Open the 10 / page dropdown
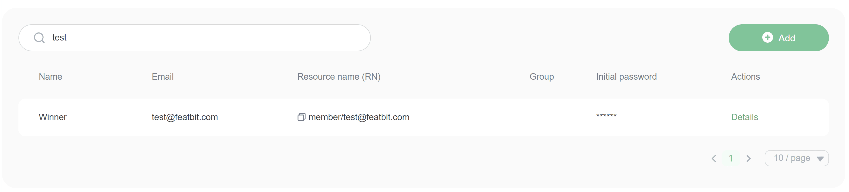Screen dimensions: 849x192 (x=792, y=158)
